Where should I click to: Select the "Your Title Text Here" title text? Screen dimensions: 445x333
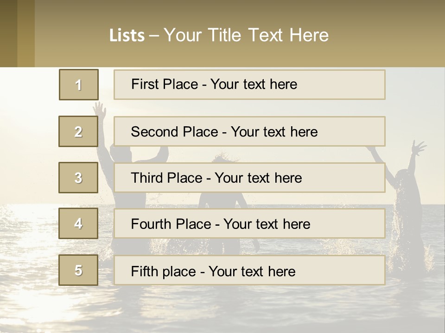pos(246,35)
